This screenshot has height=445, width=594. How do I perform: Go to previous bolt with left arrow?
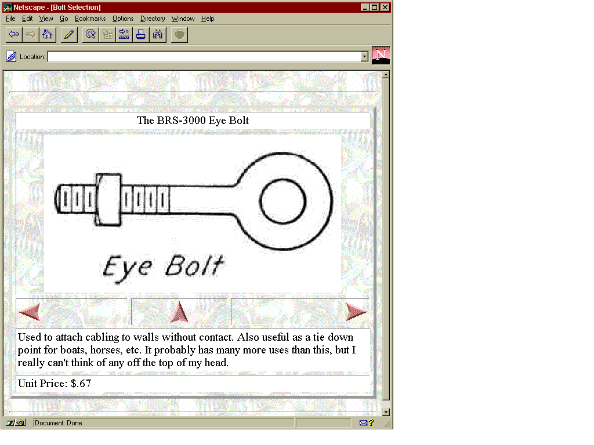(30, 312)
